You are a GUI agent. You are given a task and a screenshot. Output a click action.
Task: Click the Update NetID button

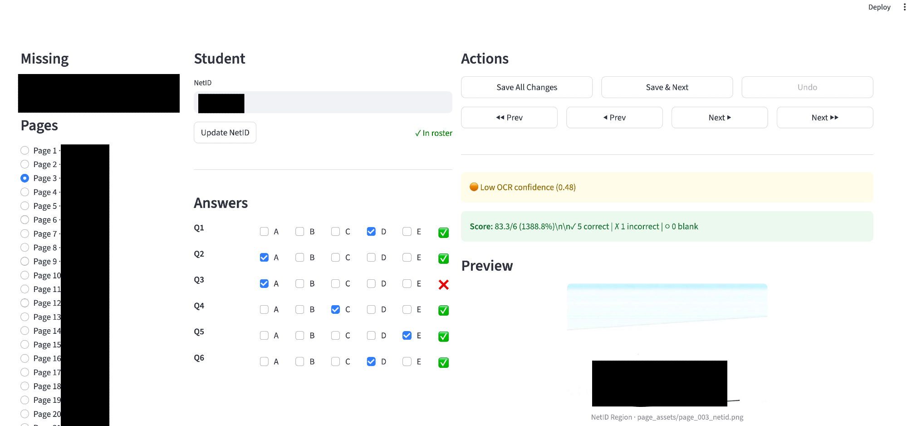(225, 133)
